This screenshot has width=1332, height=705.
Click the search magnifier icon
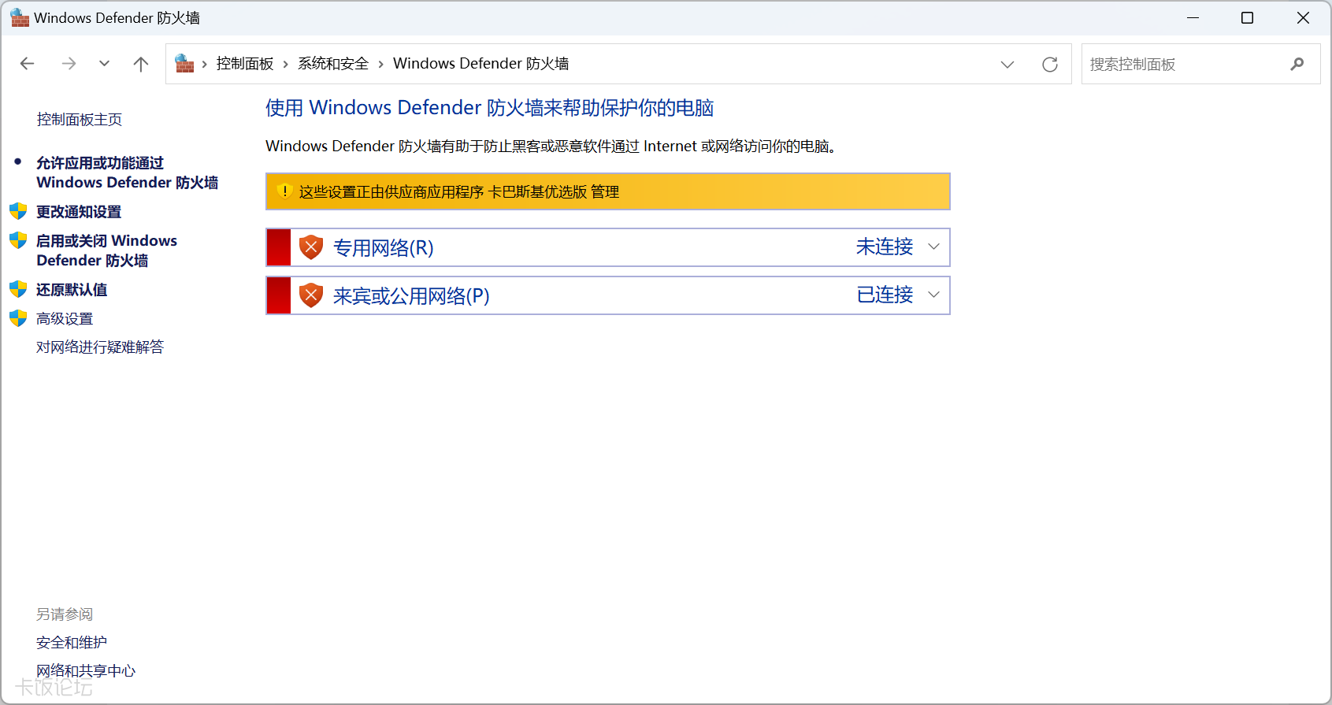(1297, 65)
